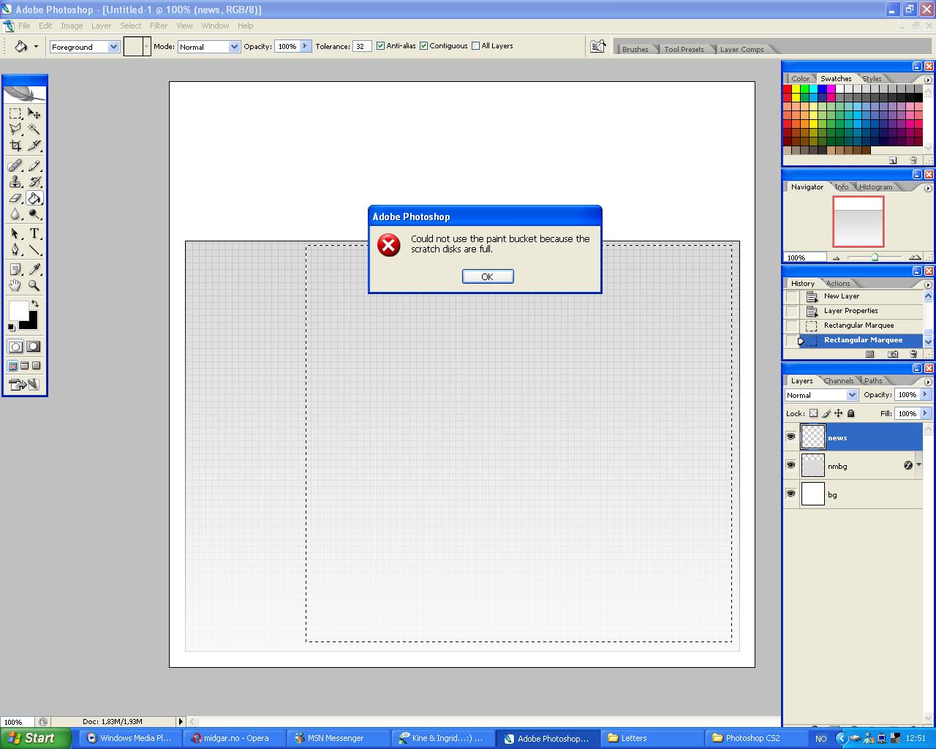Toggle lock all padlock icon
This screenshot has width=936, height=749.
coord(850,413)
